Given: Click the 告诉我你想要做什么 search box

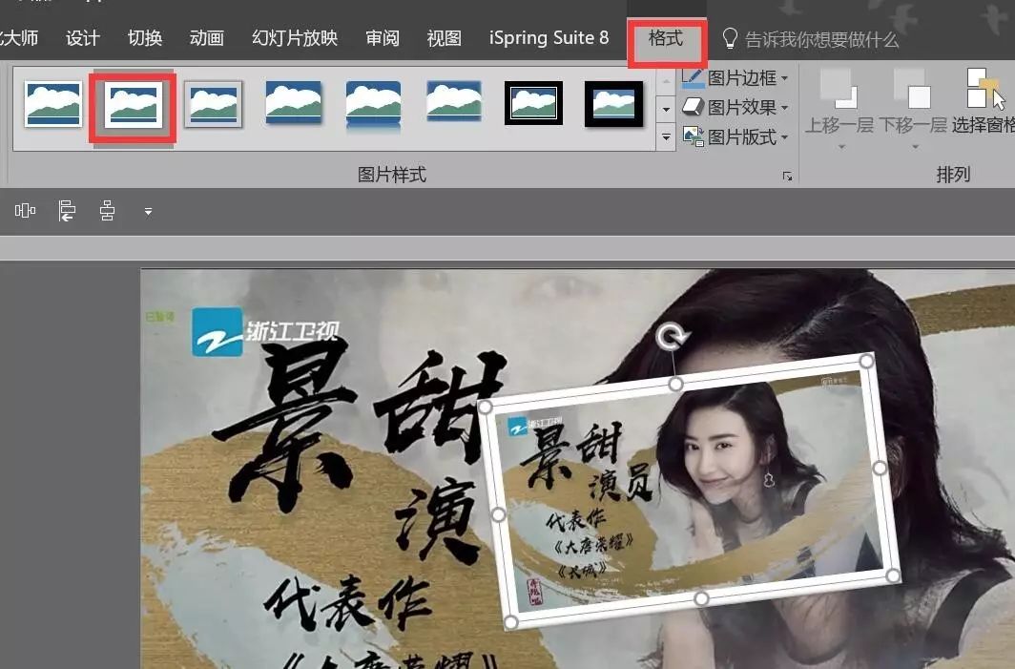Looking at the screenshot, I should point(821,40).
